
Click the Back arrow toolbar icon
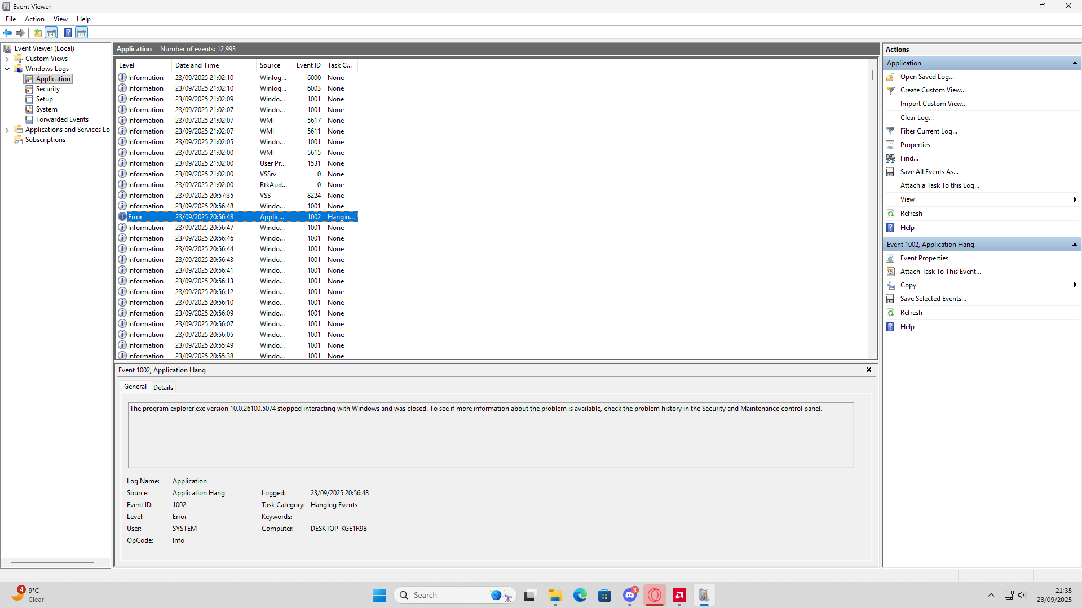[x=7, y=33]
